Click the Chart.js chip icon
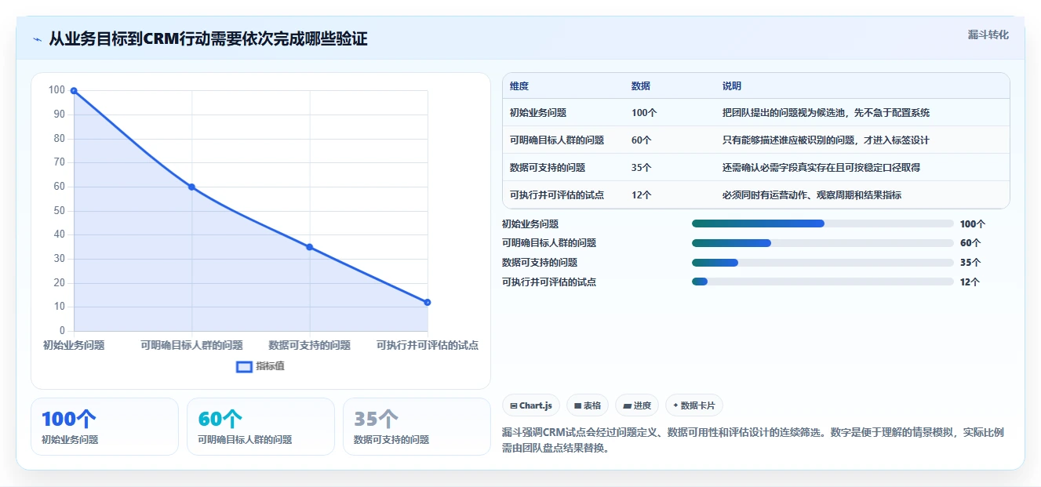This screenshot has height=487, width=1041. click(513, 405)
